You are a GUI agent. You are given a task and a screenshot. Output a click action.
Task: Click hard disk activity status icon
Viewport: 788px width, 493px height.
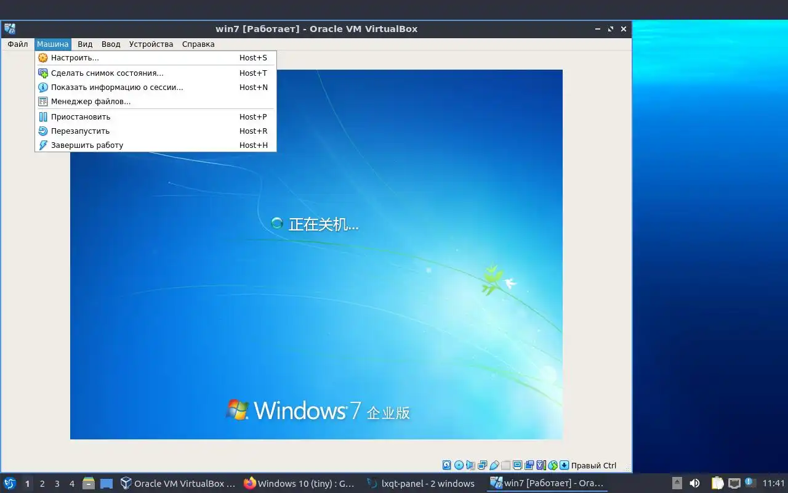447,465
